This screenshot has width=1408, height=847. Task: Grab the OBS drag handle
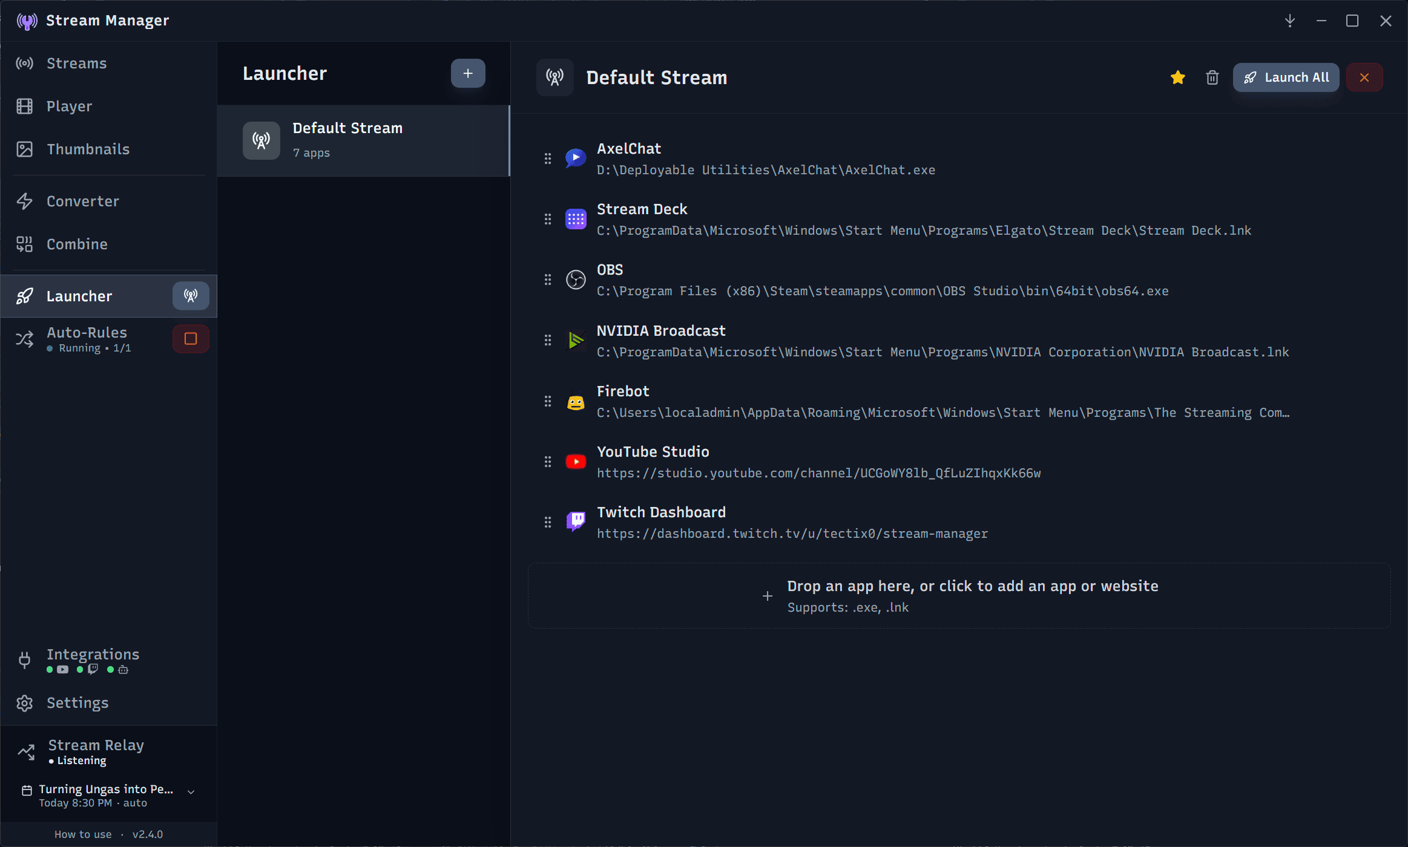(x=548, y=280)
